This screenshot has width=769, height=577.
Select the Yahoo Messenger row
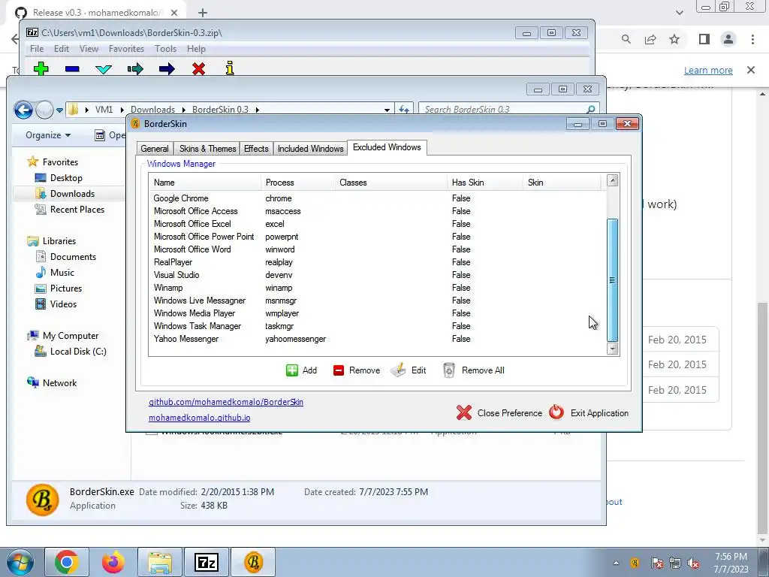377,339
